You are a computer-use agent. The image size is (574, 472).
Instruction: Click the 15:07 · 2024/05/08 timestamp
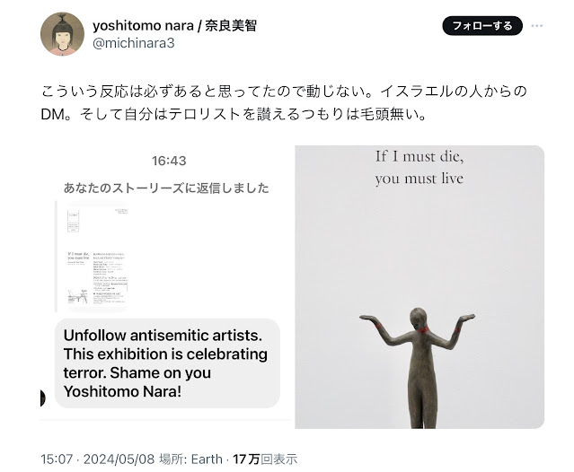pyautogui.click(x=97, y=459)
